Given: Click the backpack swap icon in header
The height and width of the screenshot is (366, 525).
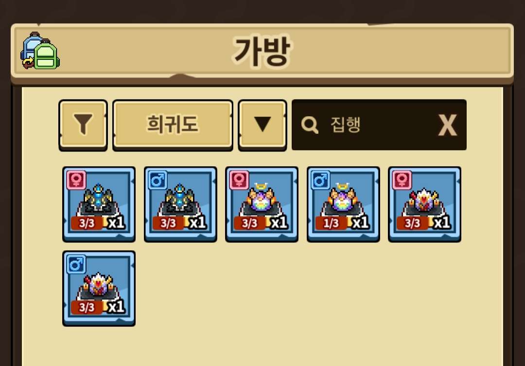Looking at the screenshot, I should [x=40, y=51].
